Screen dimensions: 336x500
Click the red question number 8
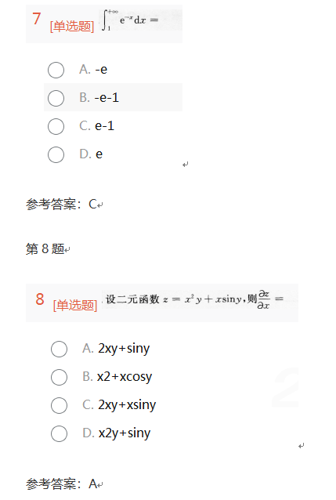pyautogui.click(x=40, y=299)
